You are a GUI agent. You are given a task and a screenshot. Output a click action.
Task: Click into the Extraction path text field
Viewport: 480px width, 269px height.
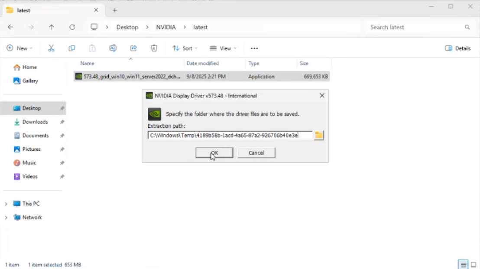[230, 135]
